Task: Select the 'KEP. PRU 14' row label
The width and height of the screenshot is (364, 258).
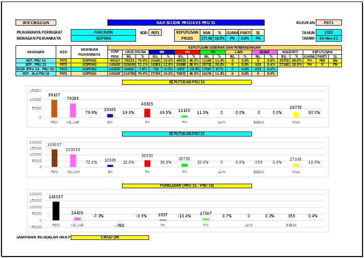Action: pos(36,61)
